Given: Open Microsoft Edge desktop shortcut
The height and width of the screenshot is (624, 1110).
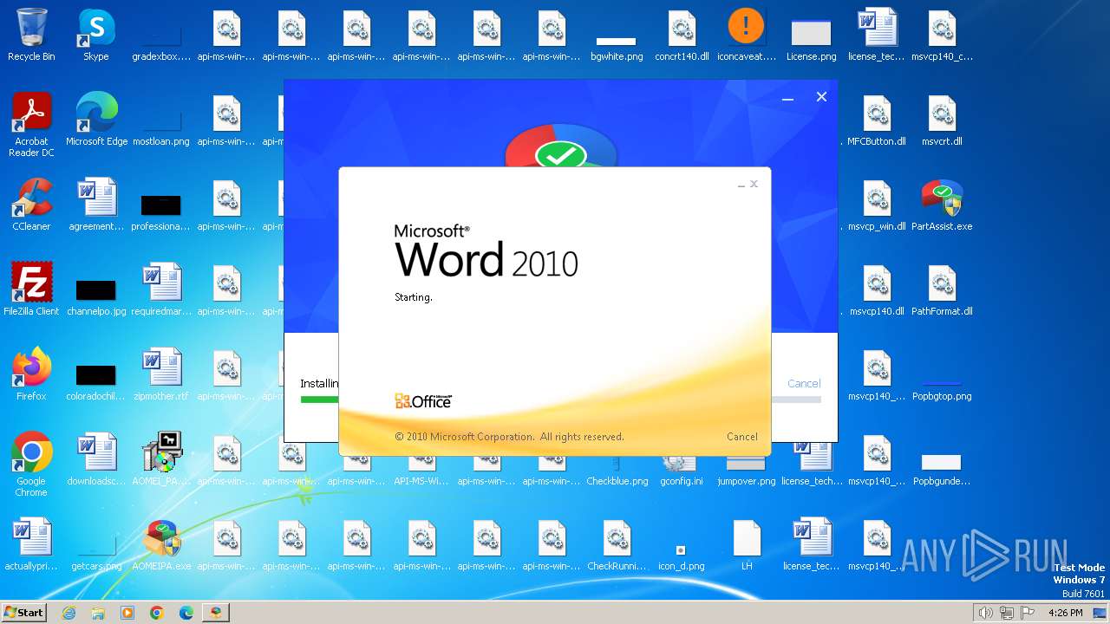Looking at the screenshot, I should tap(96, 120).
